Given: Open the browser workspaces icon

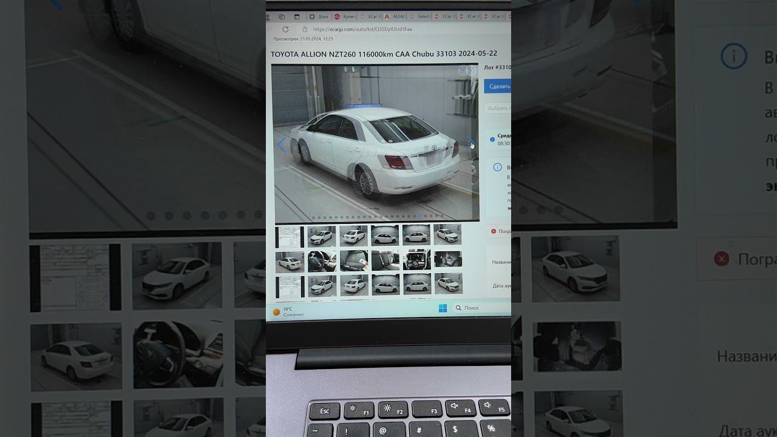Looking at the screenshot, I should tap(282, 17).
